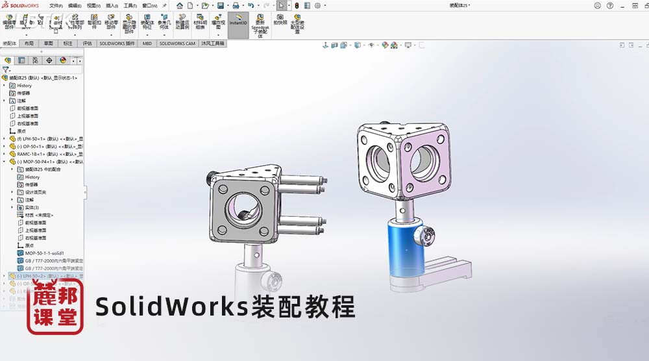Click Take Snapshot (拍快照) camera tool
The width and height of the screenshot is (649, 361).
click(x=280, y=20)
